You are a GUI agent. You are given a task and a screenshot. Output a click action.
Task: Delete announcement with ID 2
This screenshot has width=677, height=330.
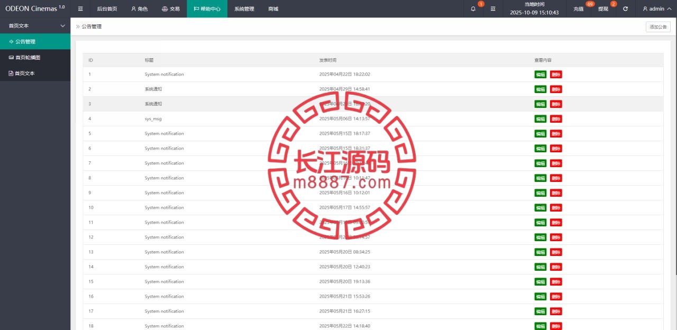click(556, 89)
